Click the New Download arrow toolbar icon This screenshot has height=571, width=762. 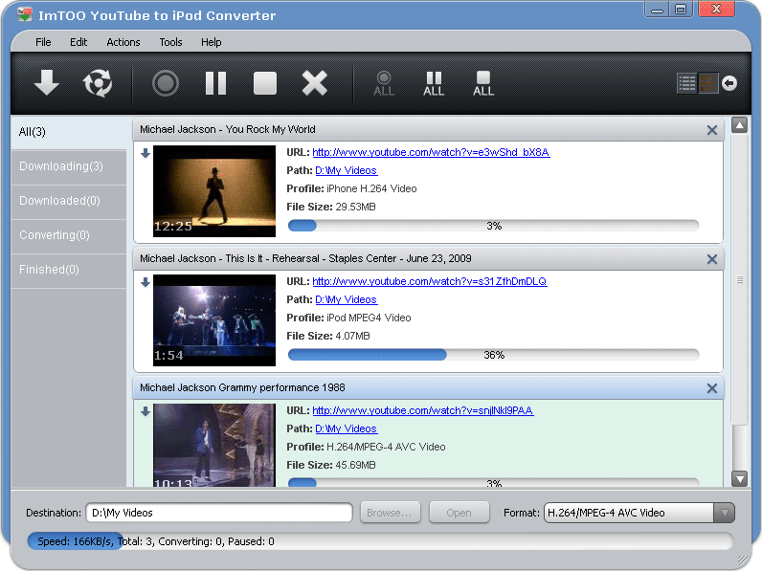47,82
